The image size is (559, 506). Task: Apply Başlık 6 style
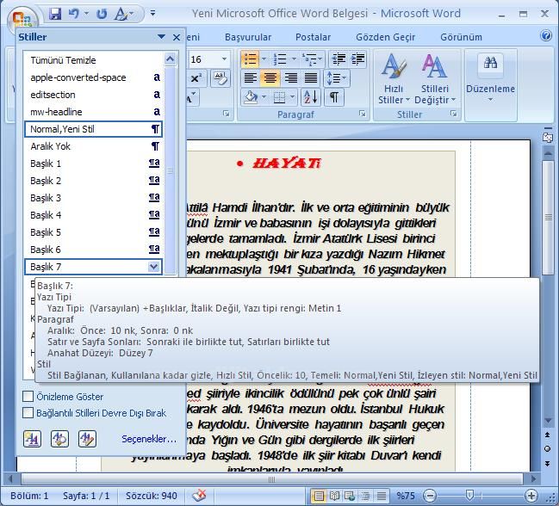tap(93, 250)
